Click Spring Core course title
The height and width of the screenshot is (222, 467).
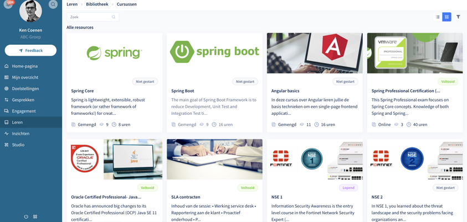83,91
